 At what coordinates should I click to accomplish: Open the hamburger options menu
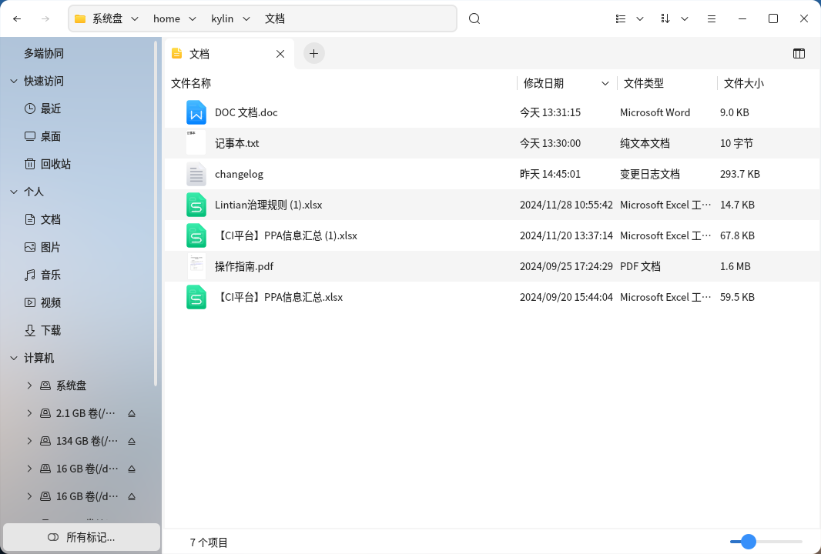712,18
